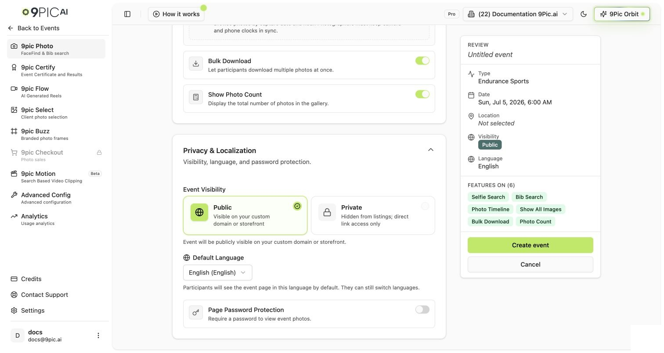Select Private event visibility option

coord(373,215)
